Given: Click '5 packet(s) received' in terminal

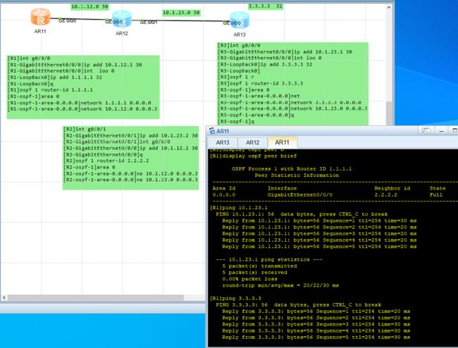Looking at the screenshot, I should (254, 273).
